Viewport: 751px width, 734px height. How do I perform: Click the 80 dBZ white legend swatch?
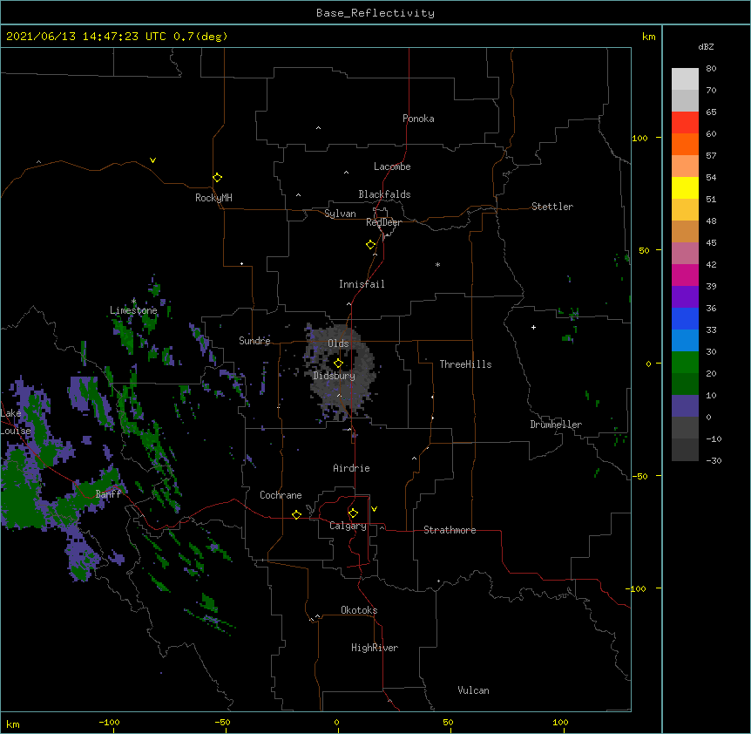[x=685, y=78]
